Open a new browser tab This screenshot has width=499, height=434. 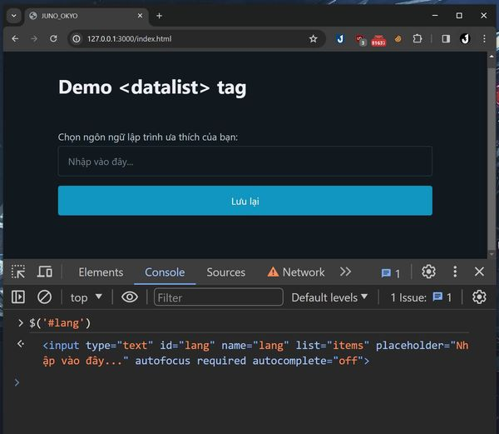[159, 16]
